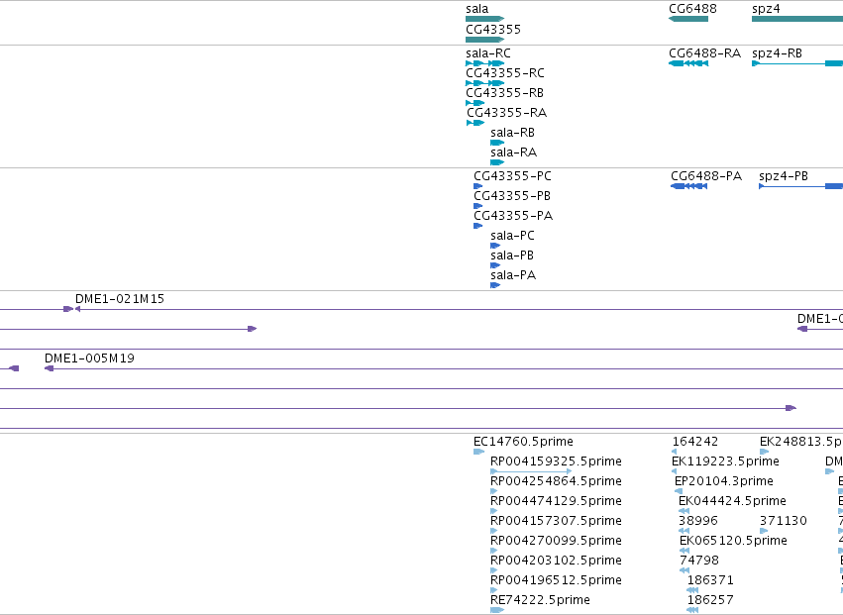Viewport: 843px width, 615px height.
Task: Click the RP004474129.5prime label
Action: [x=556, y=501]
